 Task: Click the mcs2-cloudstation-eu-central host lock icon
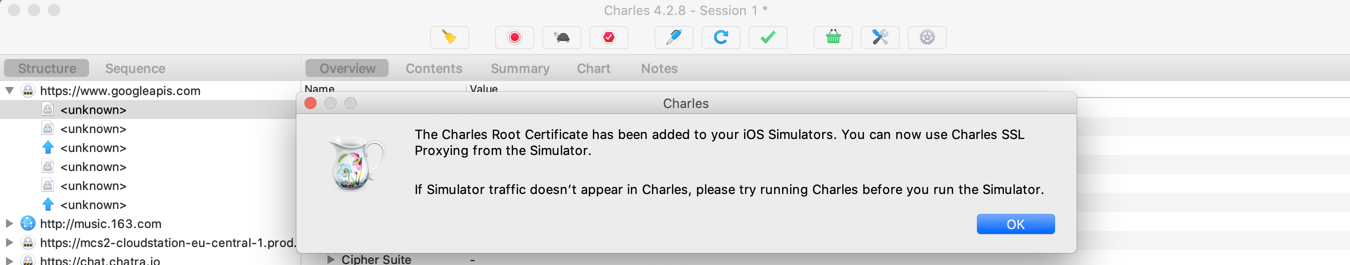click(29, 242)
